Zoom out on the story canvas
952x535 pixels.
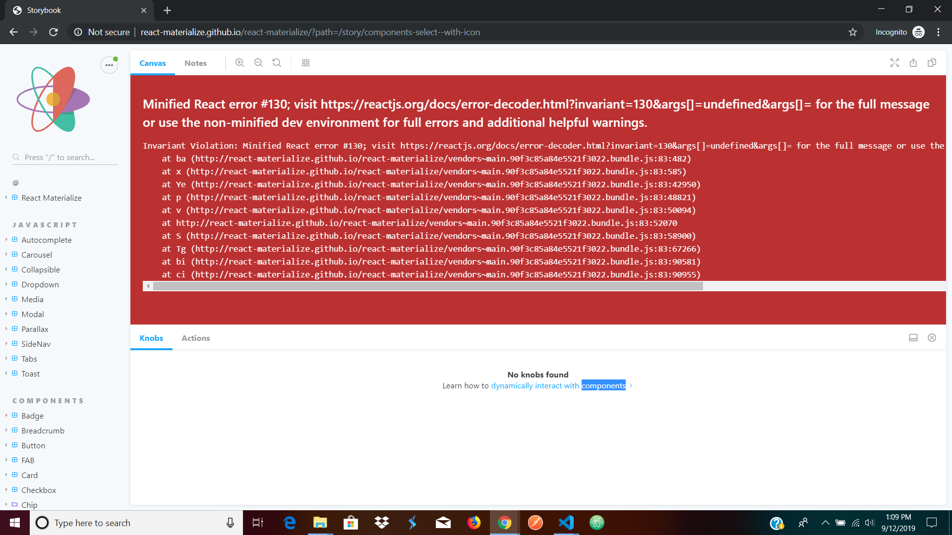[x=258, y=62]
